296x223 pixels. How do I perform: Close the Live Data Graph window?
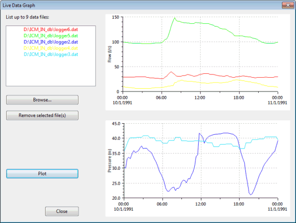click(288, 5)
